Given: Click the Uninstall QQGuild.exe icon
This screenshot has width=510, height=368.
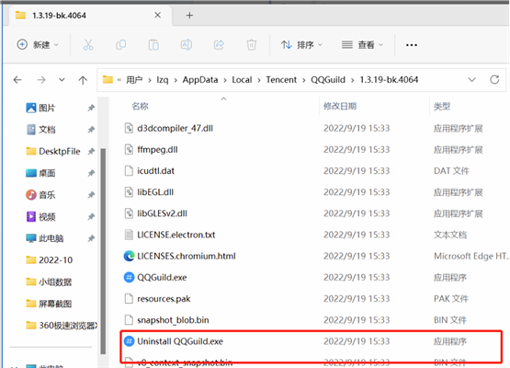Looking at the screenshot, I should (130, 341).
